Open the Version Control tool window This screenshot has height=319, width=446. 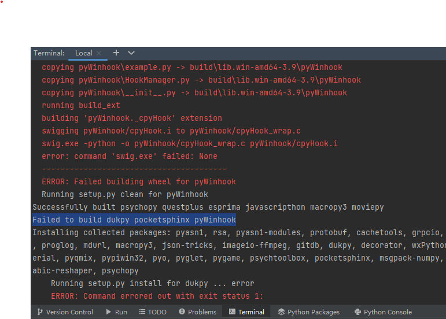[65, 312]
